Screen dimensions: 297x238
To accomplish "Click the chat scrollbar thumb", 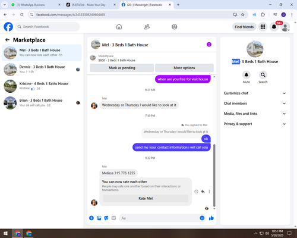I will pos(214,176).
